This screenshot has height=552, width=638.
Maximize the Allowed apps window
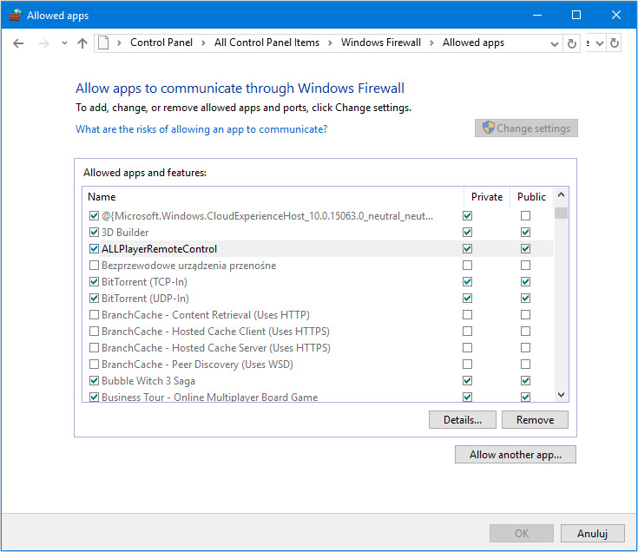[576, 15]
